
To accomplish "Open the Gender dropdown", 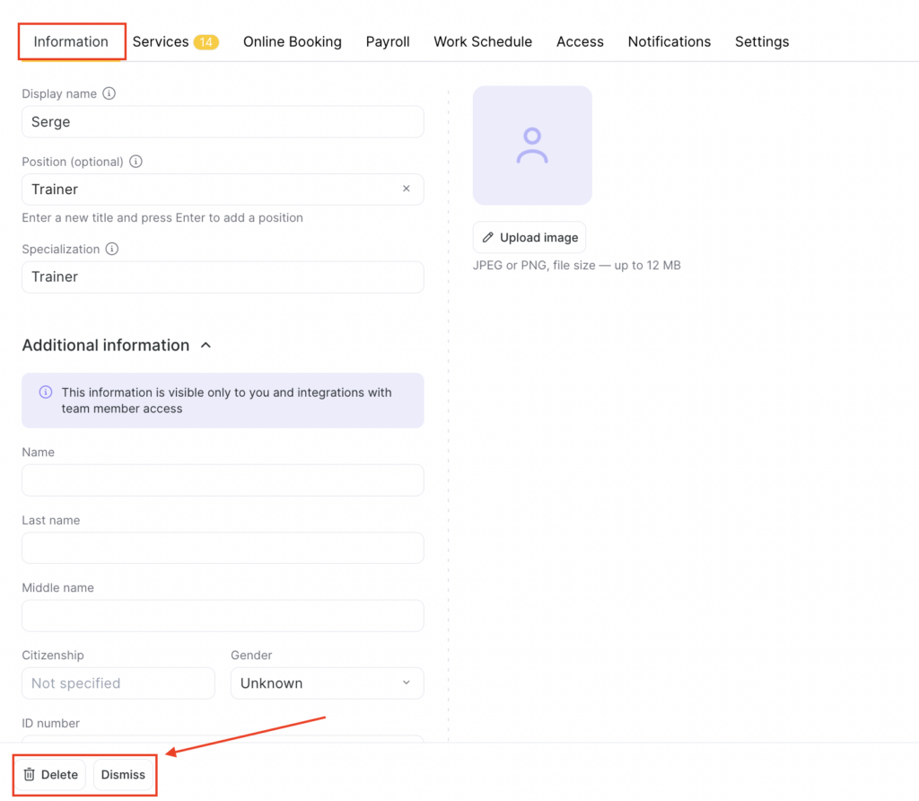I will tap(327, 683).
